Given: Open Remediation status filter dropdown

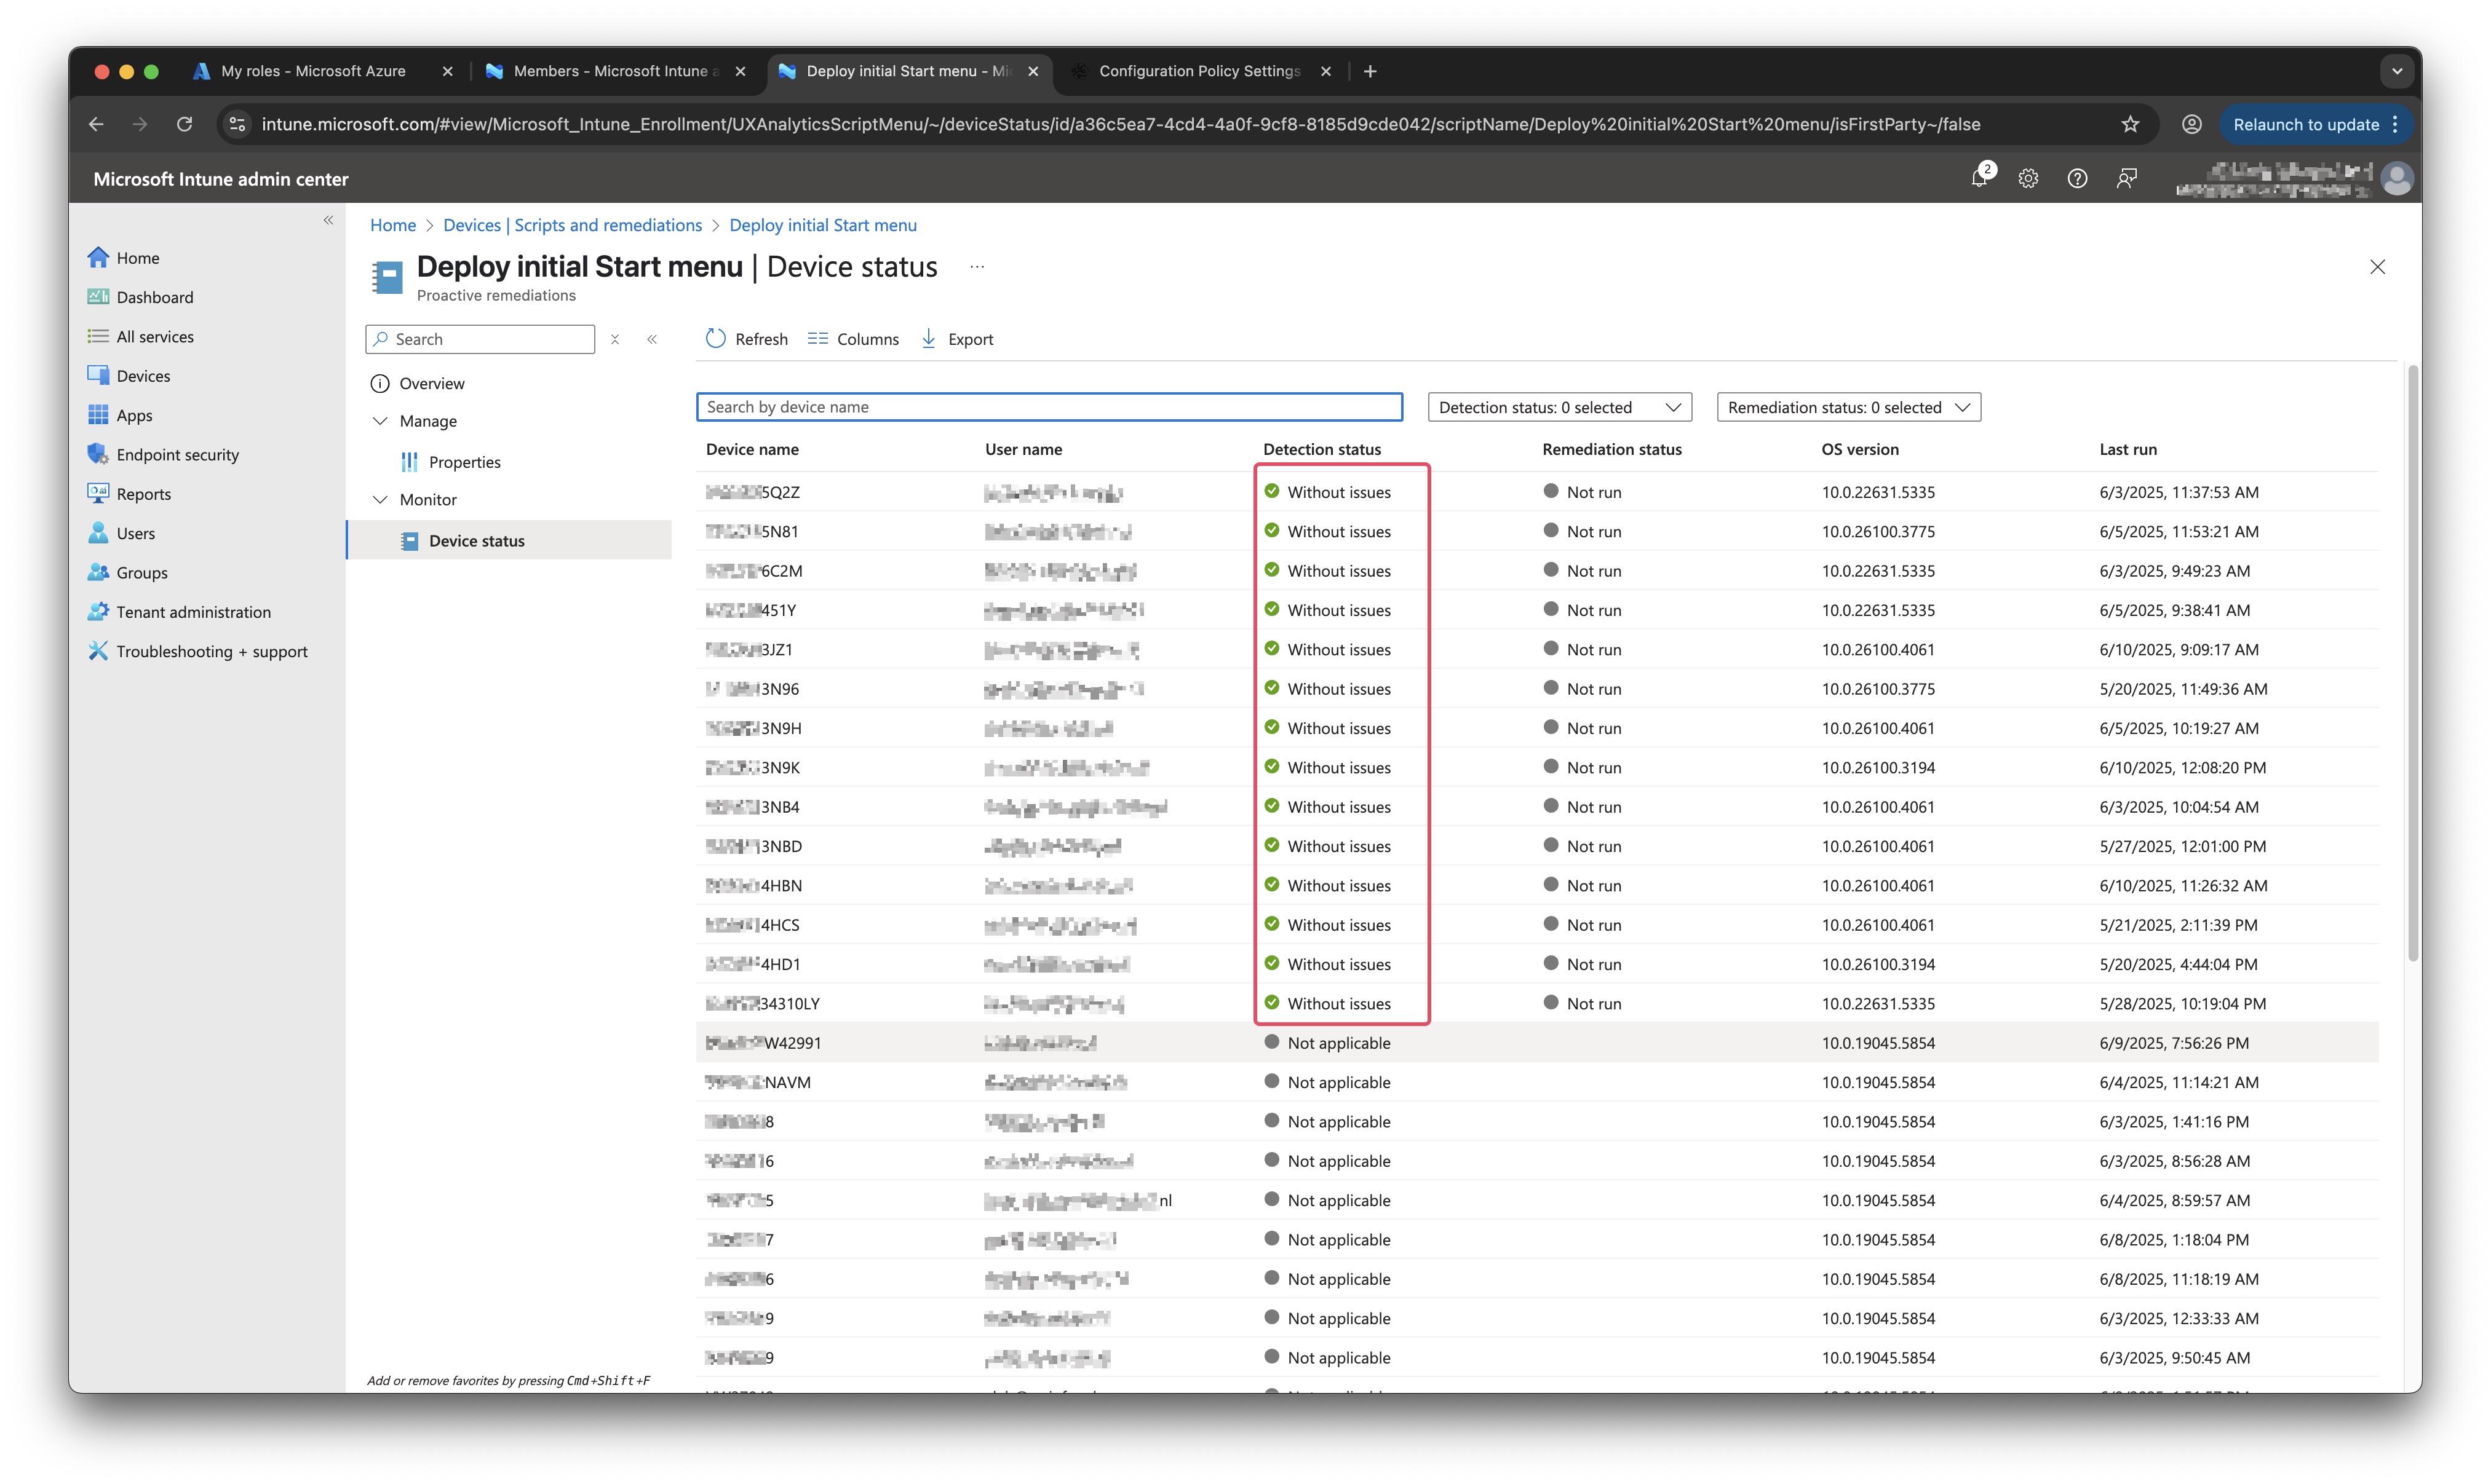Looking at the screenshot, I should point(1848,407).
